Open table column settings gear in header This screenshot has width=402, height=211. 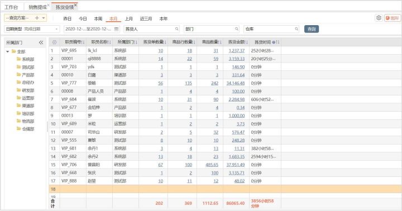(x=54, y=42)
